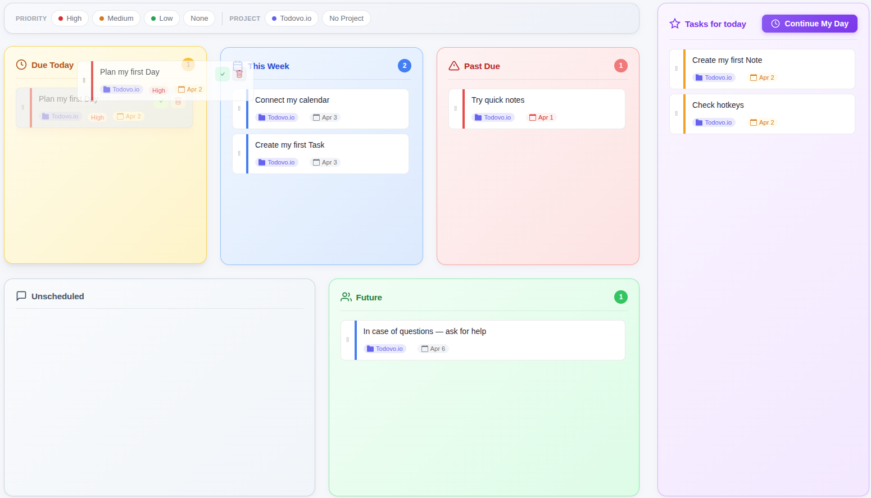871x498 pixels.
Task: Click the This Week calendar icon
Action: [x=238, y=66]
